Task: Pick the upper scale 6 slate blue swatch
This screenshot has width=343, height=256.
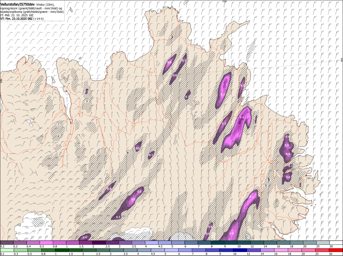Action: (191, 243)
